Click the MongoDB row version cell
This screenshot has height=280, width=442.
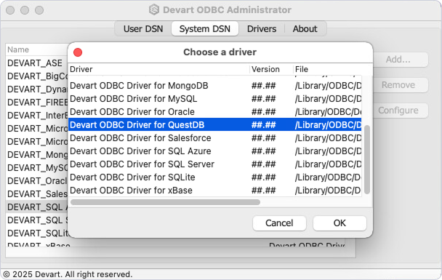pyautogui.click(x=264, y=85)
